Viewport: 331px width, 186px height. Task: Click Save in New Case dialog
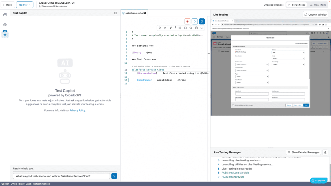(306, 105)
